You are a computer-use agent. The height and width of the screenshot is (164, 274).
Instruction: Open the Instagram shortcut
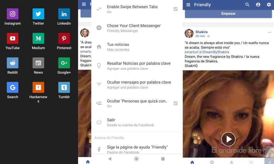point(13,14)
